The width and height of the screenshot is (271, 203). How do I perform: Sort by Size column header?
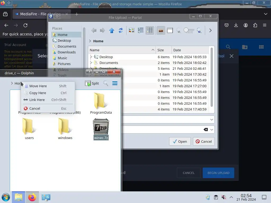pos(164,50)
